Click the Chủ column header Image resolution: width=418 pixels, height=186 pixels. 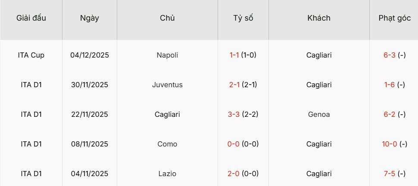click(x=167, y=18)
